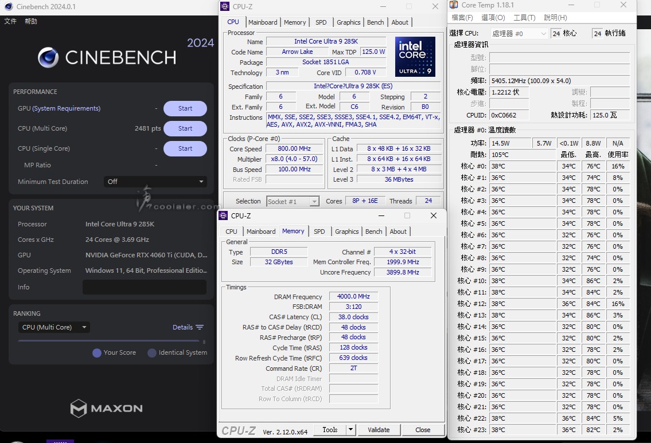The height and width of the screenshot is (443, 651).
Task: Click the 800.00 MHz core speed value
Action: click(294, 148)
